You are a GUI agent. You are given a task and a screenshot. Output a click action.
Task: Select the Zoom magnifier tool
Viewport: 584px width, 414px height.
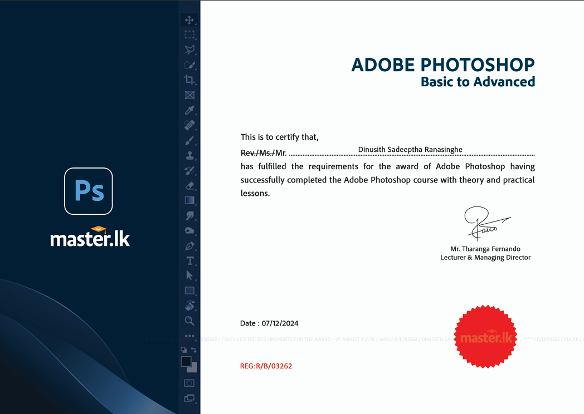189,321
